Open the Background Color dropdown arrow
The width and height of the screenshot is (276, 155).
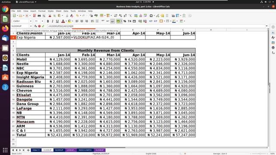coord(72,21)
